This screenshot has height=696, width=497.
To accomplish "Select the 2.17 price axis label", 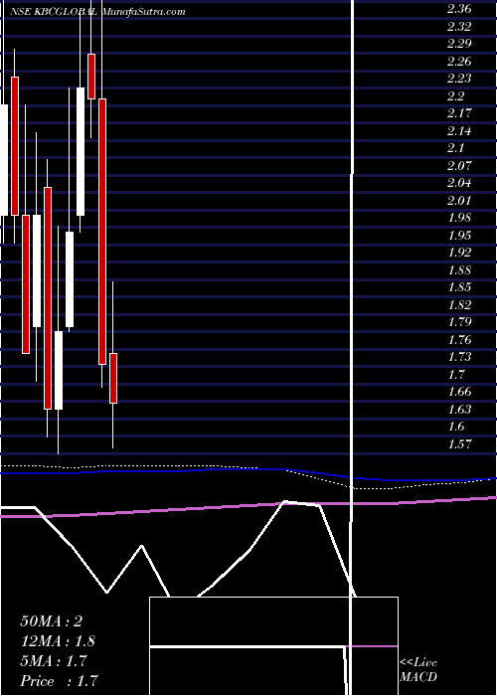I will coord(459,113).
